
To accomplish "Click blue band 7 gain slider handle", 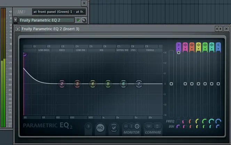I will [x=218, y=84].
